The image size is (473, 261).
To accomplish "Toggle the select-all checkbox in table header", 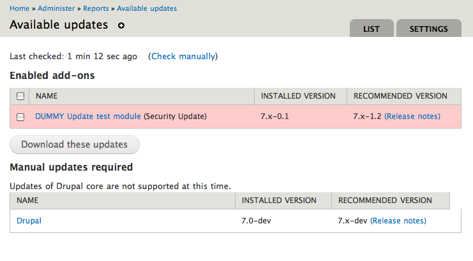I will click(x=20, y=96).
